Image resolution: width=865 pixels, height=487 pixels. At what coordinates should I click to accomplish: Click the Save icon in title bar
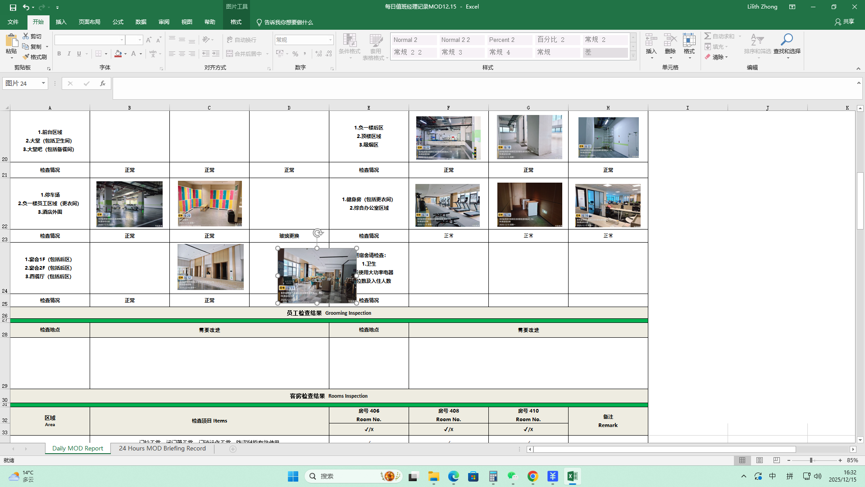[x=13, y=7]
